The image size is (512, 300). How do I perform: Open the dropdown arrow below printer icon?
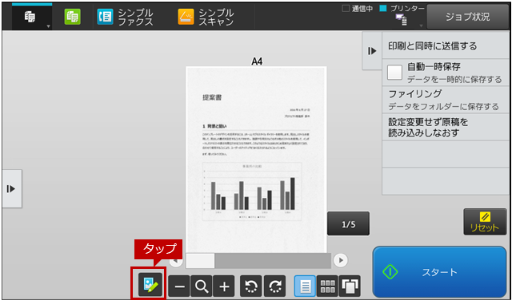(x=421, y=26)
